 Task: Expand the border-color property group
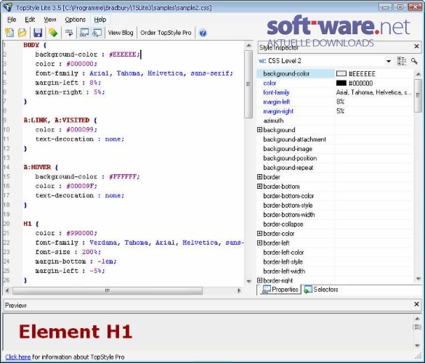pyautogui.click(x=259, y=234)
